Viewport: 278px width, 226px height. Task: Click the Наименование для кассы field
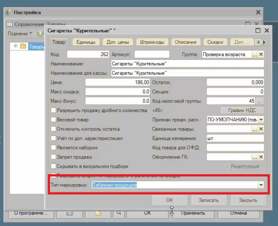(187, 73)
